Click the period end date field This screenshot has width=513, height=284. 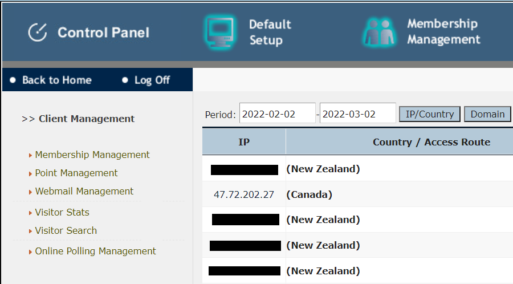click(x=357, y=114)
